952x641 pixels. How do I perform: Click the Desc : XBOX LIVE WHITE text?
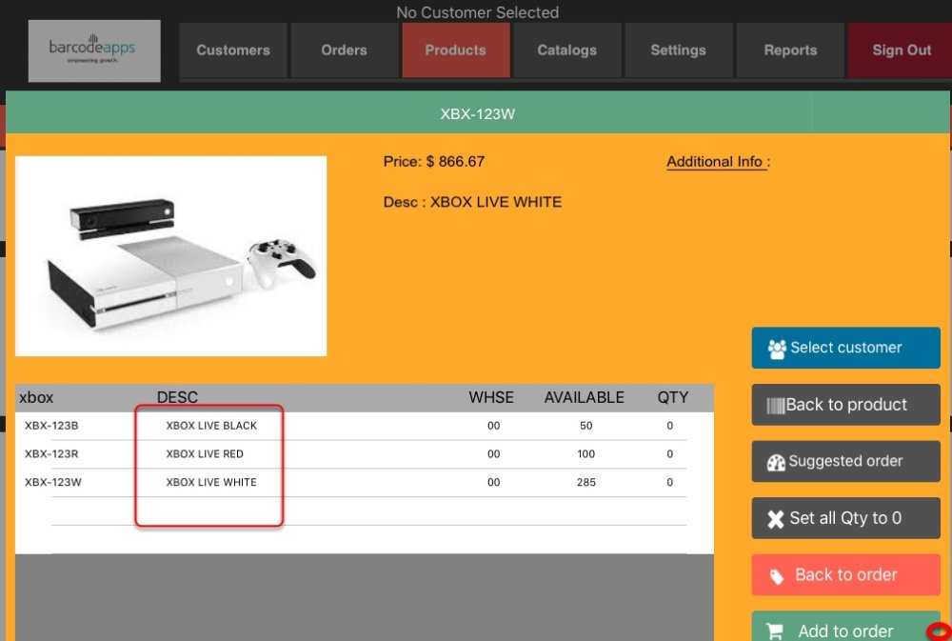pos(472,202)
